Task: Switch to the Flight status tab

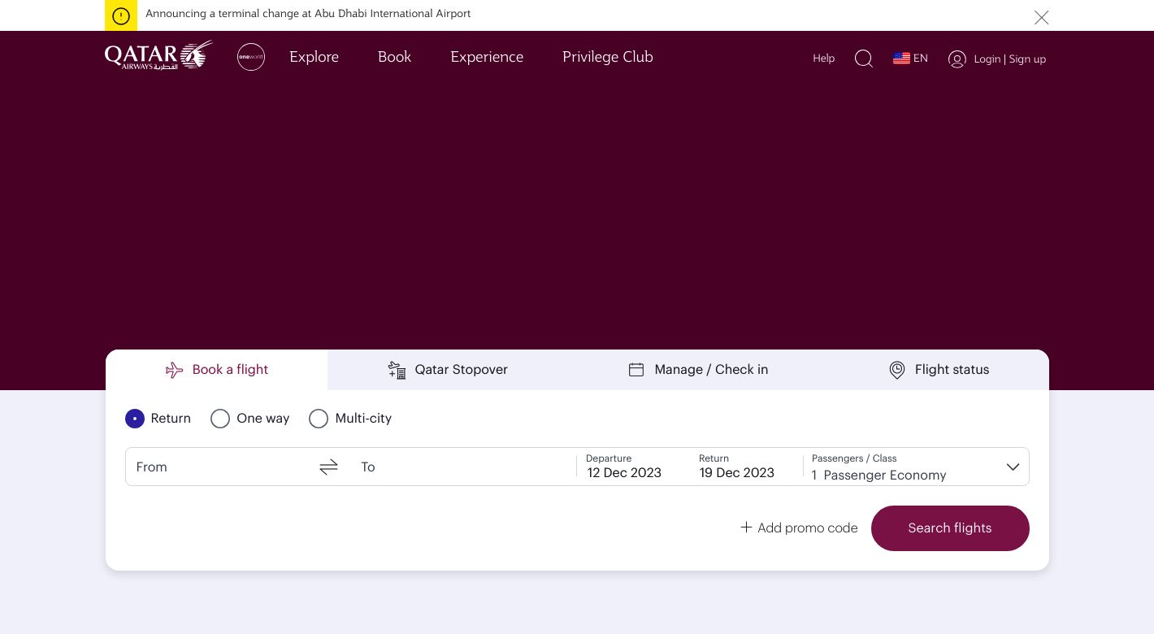Action: (x=939, y=370)
